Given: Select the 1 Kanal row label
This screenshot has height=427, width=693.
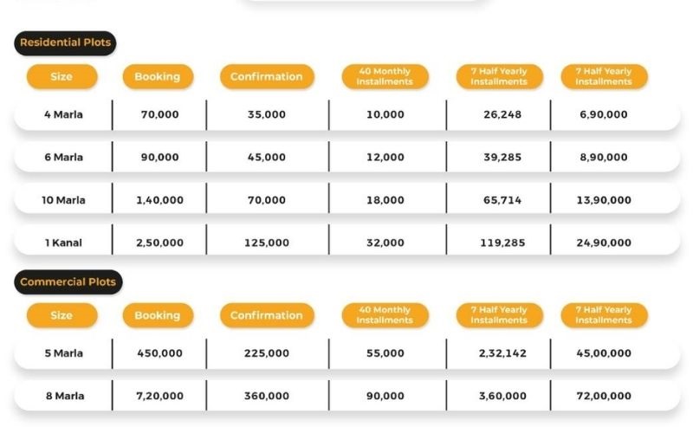Looking at the screenshot, I should pos(64,243).
